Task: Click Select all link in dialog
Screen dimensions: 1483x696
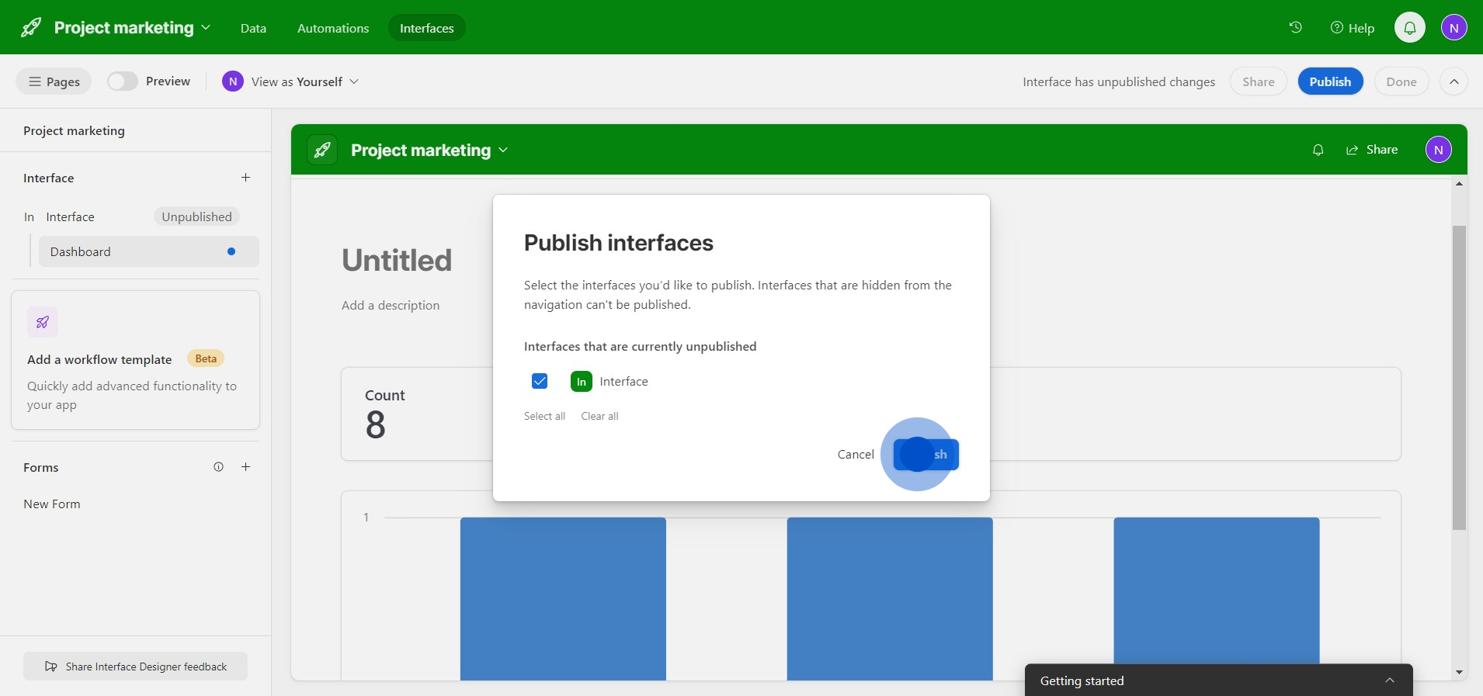Action: pyautogui.click(x=544, y=417)
